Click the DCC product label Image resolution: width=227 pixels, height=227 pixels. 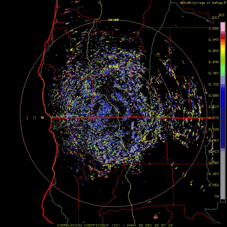221,15
